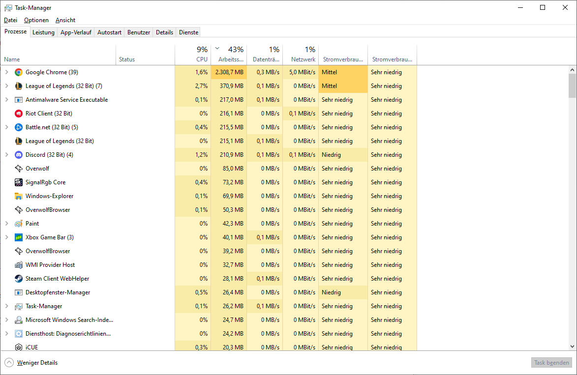Click the Antimalware Service Executable icon
Image resolution: width=577 pixels, height=375 pixels.
coord(18,100)
